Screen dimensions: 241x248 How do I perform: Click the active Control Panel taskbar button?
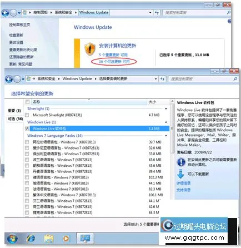tap(85, 239)
